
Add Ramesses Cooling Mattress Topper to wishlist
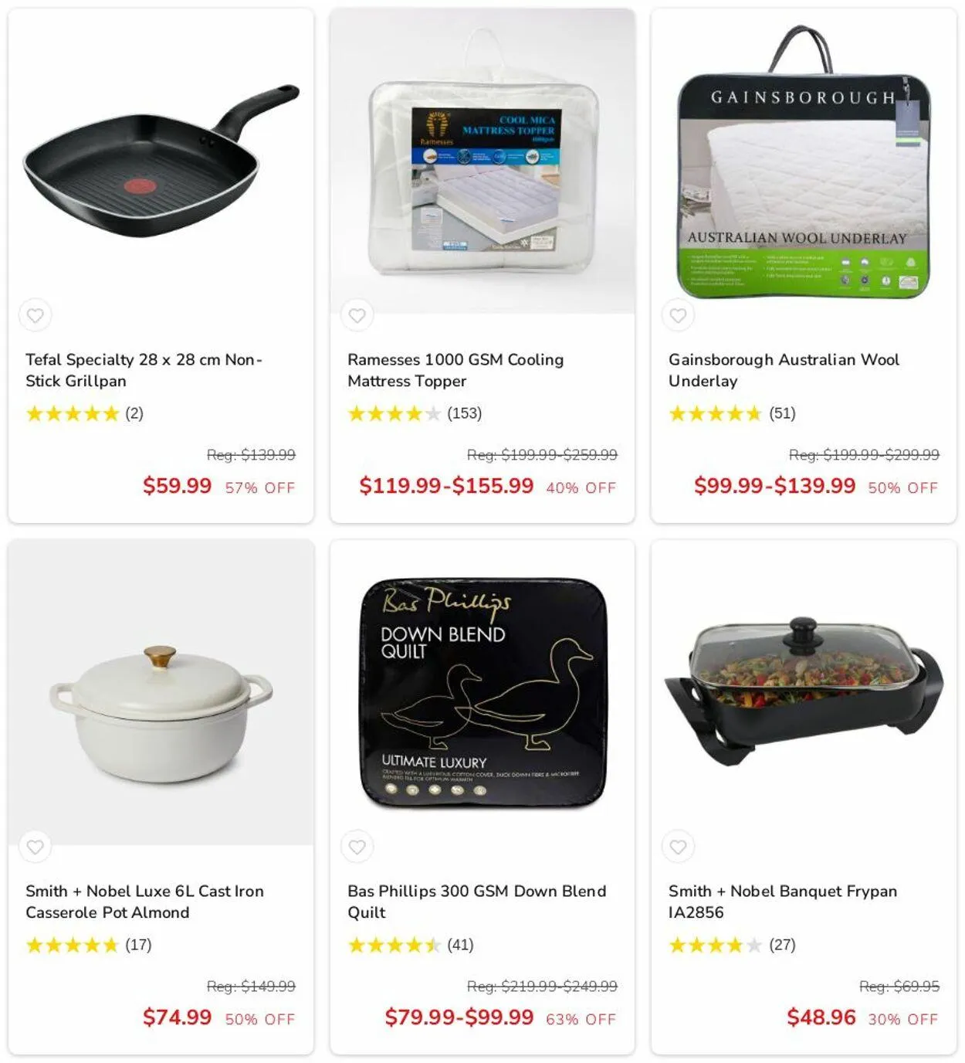pos(357,315)
